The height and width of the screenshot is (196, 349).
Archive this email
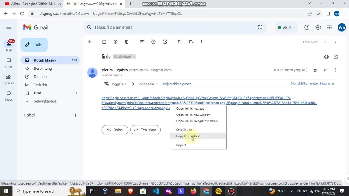tap(104, 42)
